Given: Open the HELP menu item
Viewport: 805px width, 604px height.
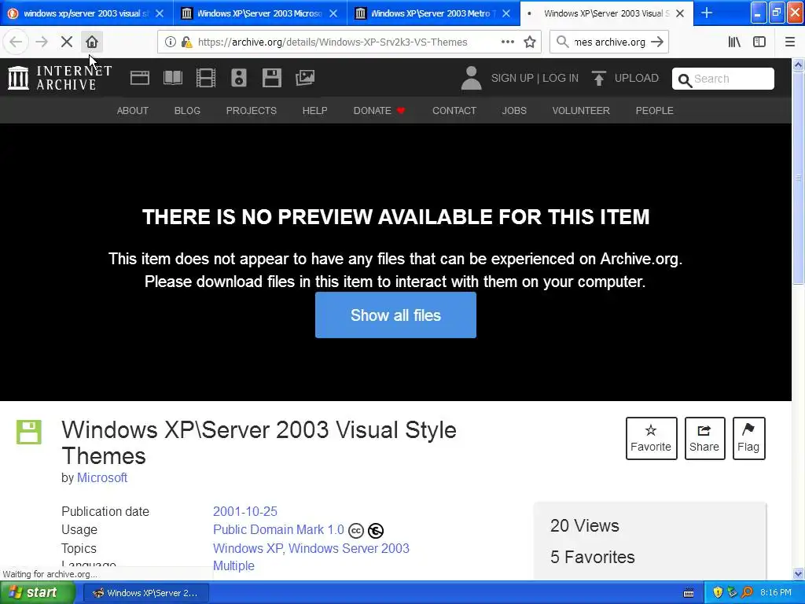Looking at the screenshot, I should [x=314, y=110].
